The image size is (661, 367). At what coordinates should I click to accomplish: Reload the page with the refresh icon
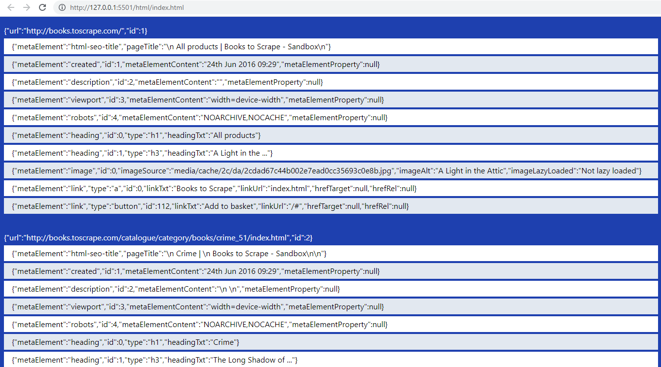click(x=42, y=7)
